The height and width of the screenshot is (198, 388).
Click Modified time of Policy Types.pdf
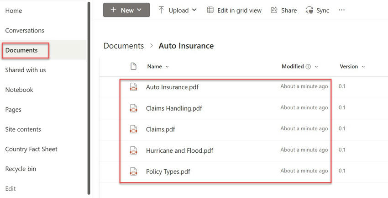(x=304, y=171)
